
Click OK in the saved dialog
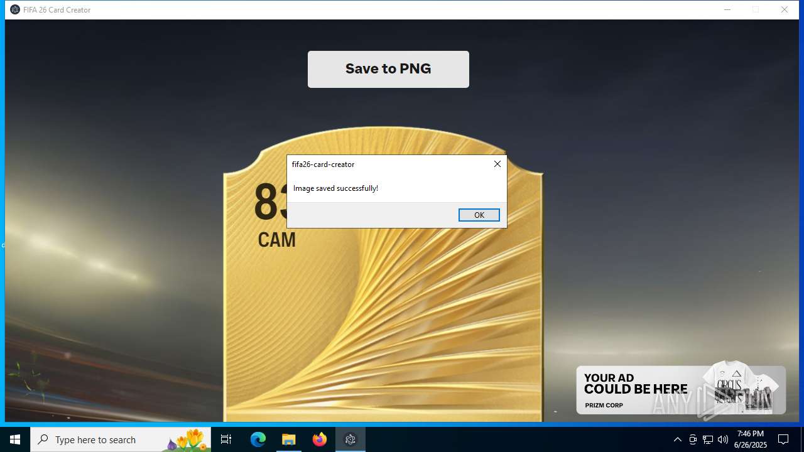pyautogui.click(x=479, y=215)
